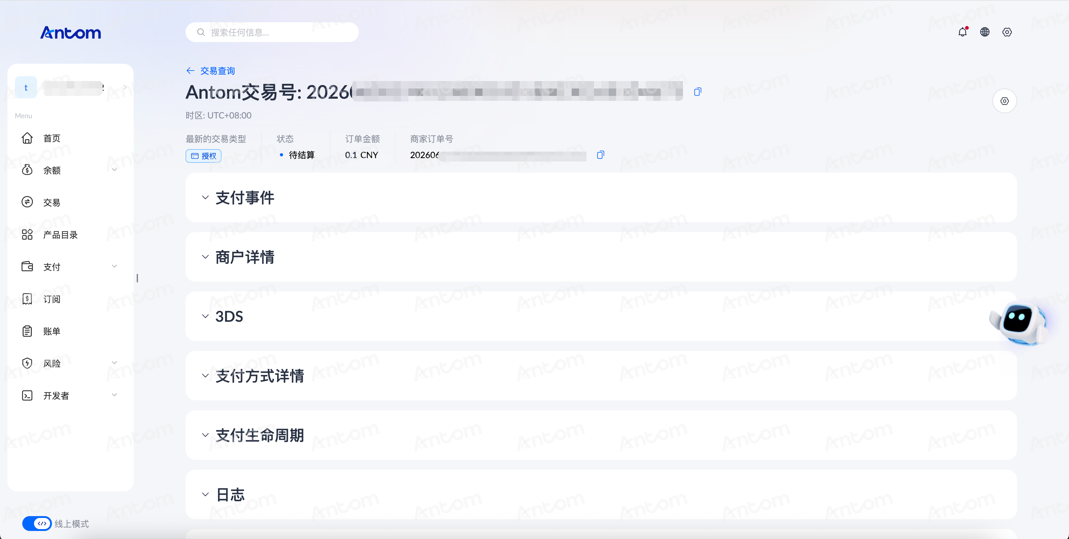Viewport: 1069px width, 539px height.
Task: Click the search magnifier icon
Action: (x=201, y=32)
